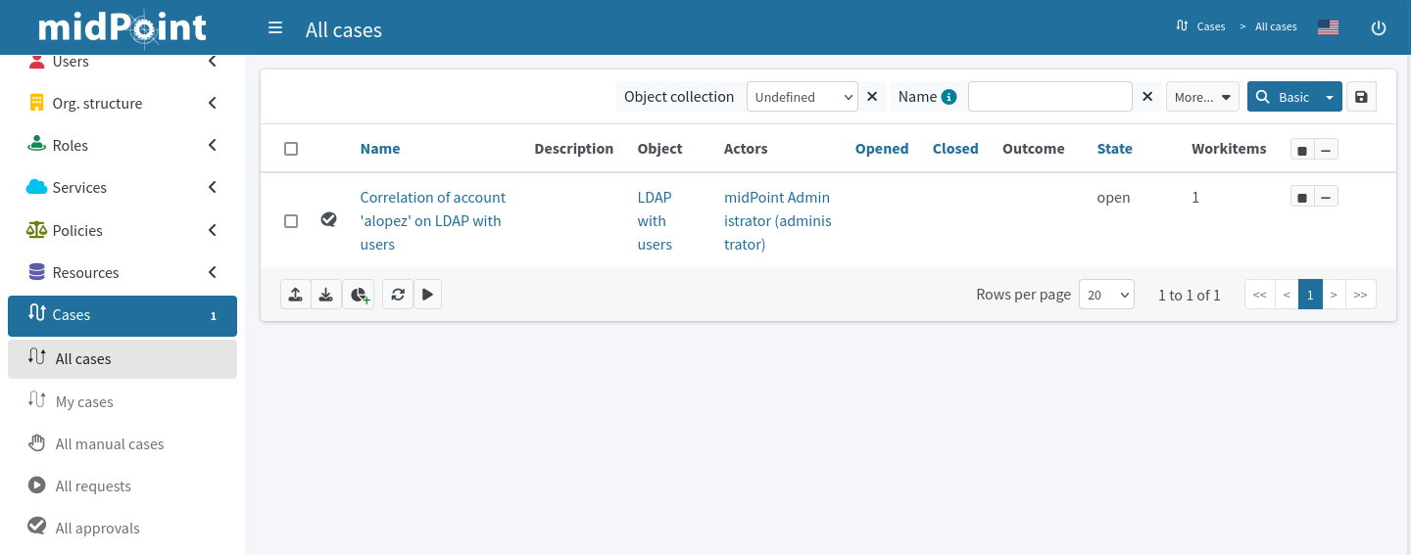Viewport: 1411px width, 555px height.
Task: Click the import/upload icon below the table
Action: coord(295,295)
